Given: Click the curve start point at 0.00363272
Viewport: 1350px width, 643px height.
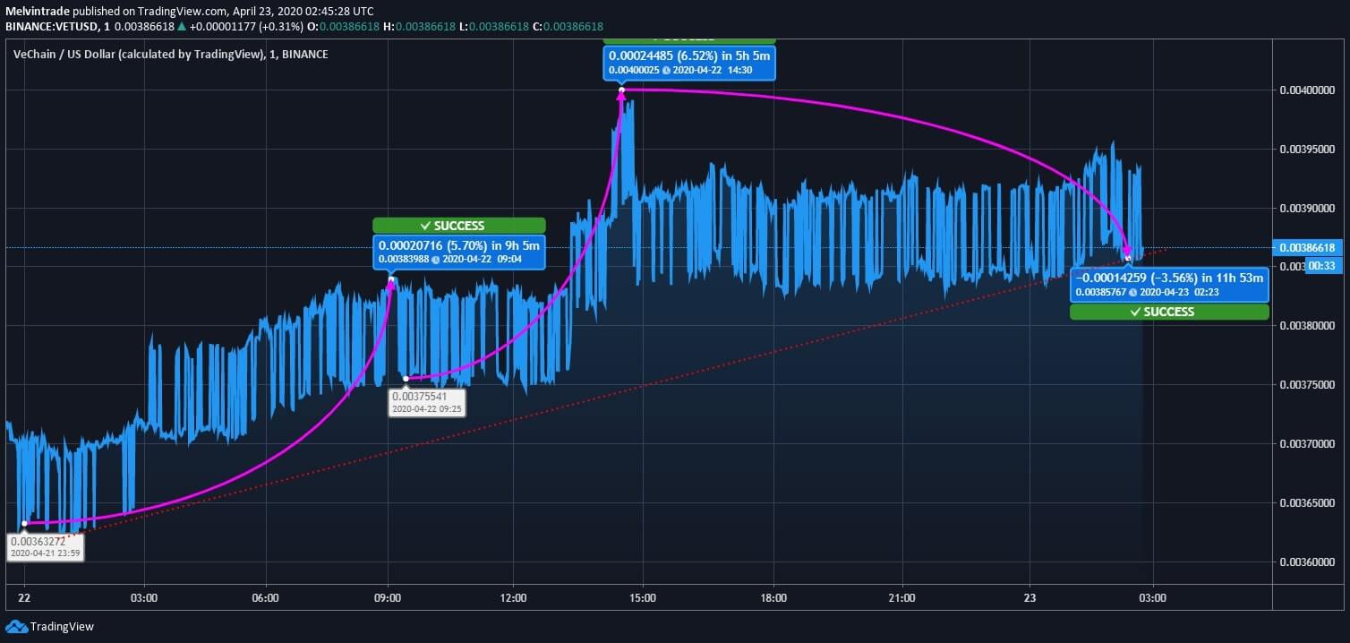Looking at the screenshot, I should coord(24,523).
